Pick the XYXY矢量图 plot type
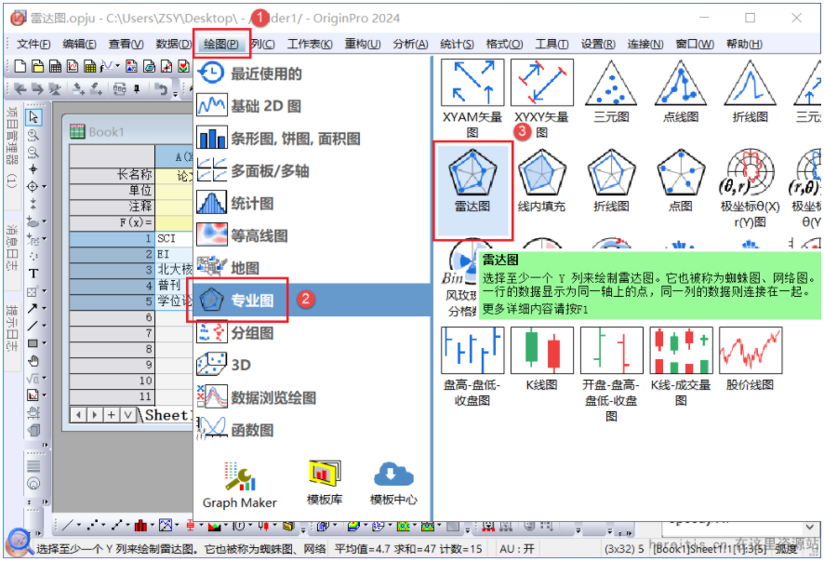Image resolution: width=824 pixels, height=562 pixels. [542, 99]
